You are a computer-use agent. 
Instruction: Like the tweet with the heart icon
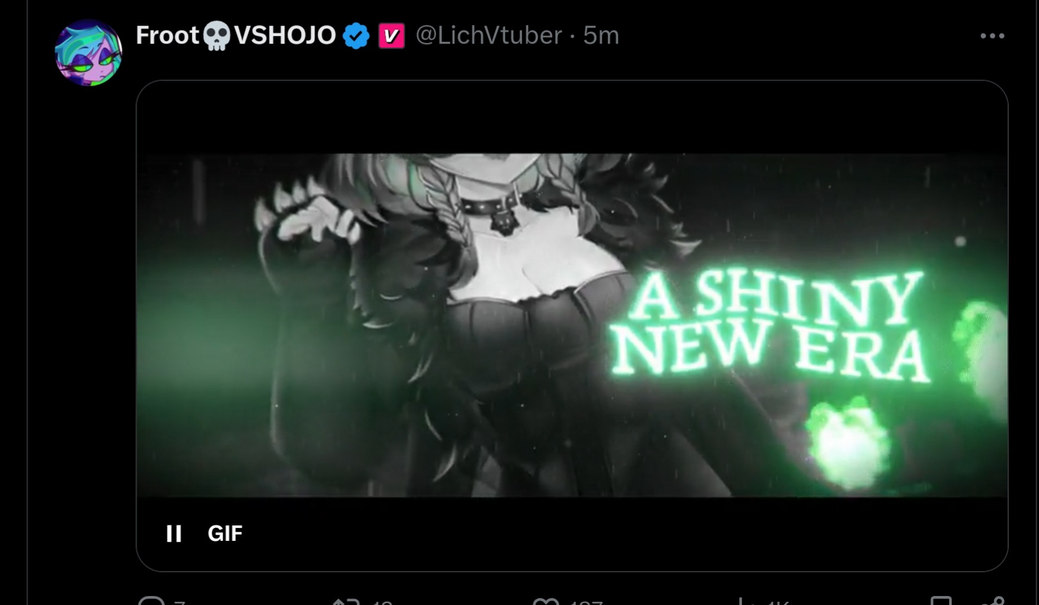coord(546,601)
